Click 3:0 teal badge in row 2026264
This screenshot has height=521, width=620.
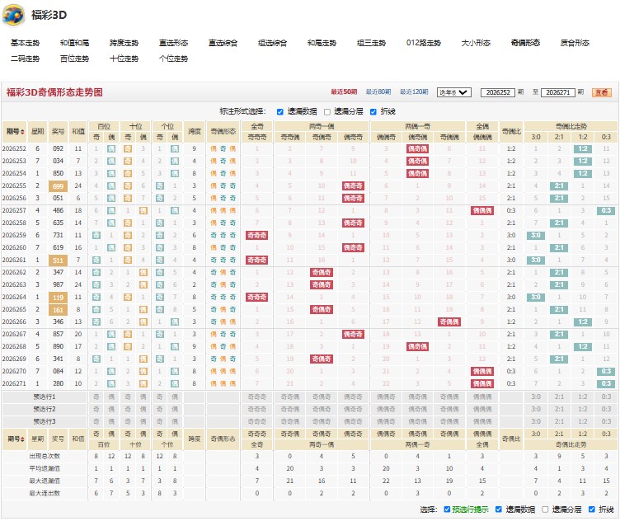[536, 298]
